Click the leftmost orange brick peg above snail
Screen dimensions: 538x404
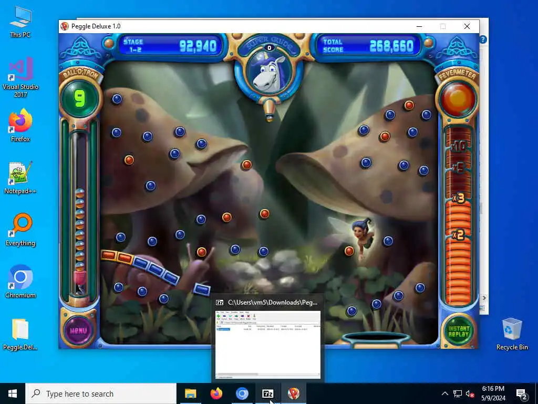tap(108, 255)
